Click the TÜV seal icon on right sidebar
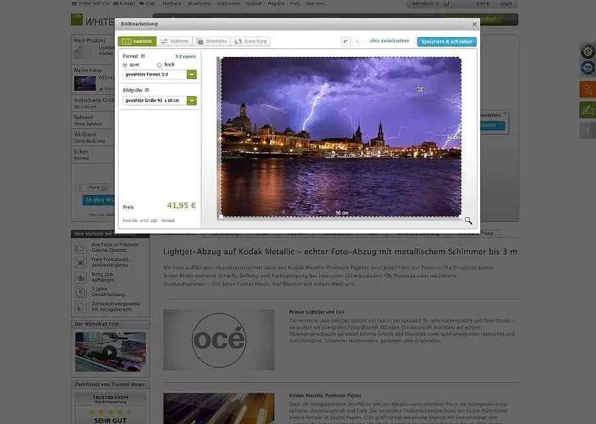Viewport: 596px width, 424px height. (x=587, y=68)
